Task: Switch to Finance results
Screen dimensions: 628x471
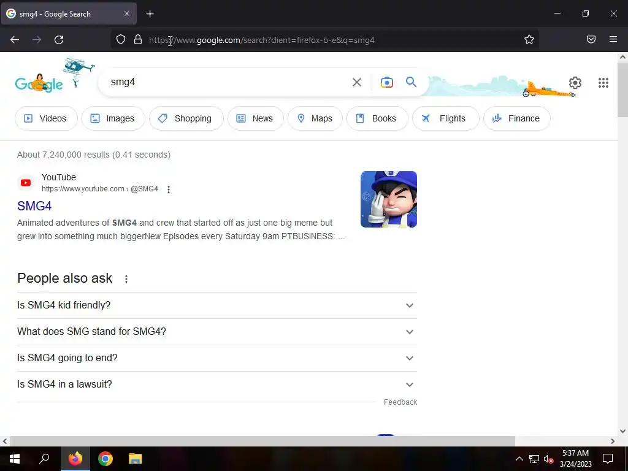Action: 516,118
